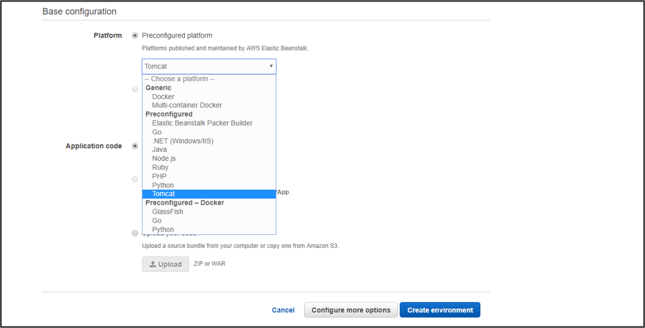This screenshot has width=645, height=328.
Task: Click the Cancel link
Action: [283, 310]
